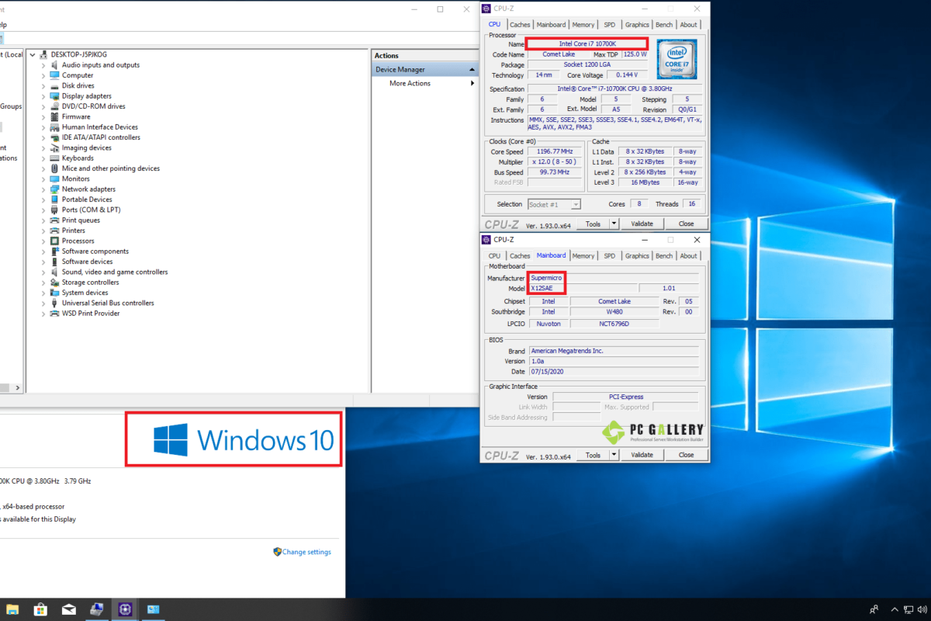Click the Supermicro manufacturer value
The width and height of the screenshot is (931, 621).
(547, 278)
